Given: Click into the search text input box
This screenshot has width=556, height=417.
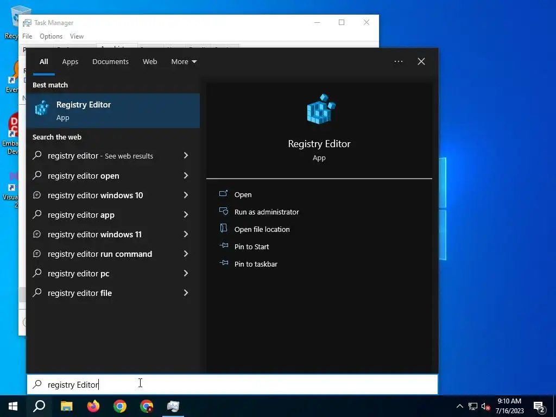Looking at the screenshot, I should 232,384.
